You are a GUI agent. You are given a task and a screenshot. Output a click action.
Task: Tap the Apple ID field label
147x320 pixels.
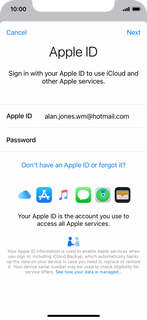point(19,116)
